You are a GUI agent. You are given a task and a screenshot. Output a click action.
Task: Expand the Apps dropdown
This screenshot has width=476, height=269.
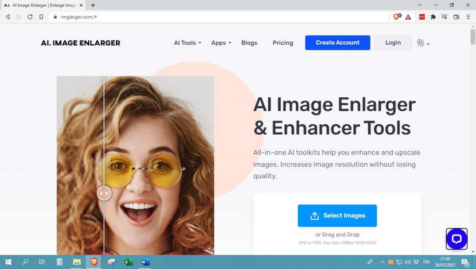coord(220,43)
